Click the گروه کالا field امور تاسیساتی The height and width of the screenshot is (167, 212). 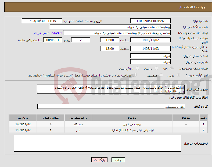click(x=111, y=107)
